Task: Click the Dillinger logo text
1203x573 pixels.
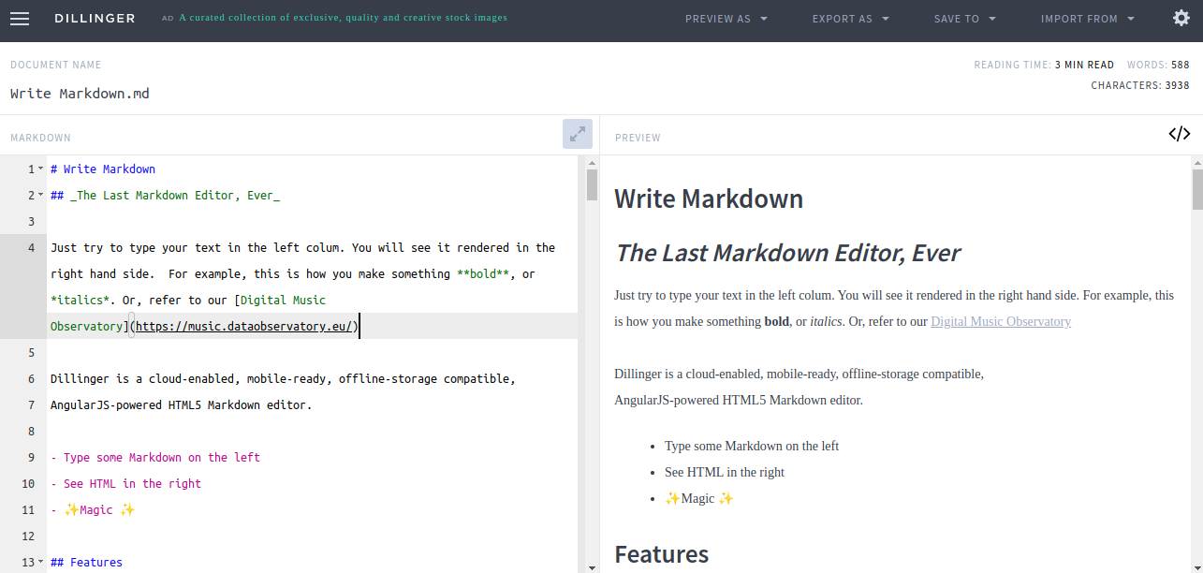Action: coord(95,19)
